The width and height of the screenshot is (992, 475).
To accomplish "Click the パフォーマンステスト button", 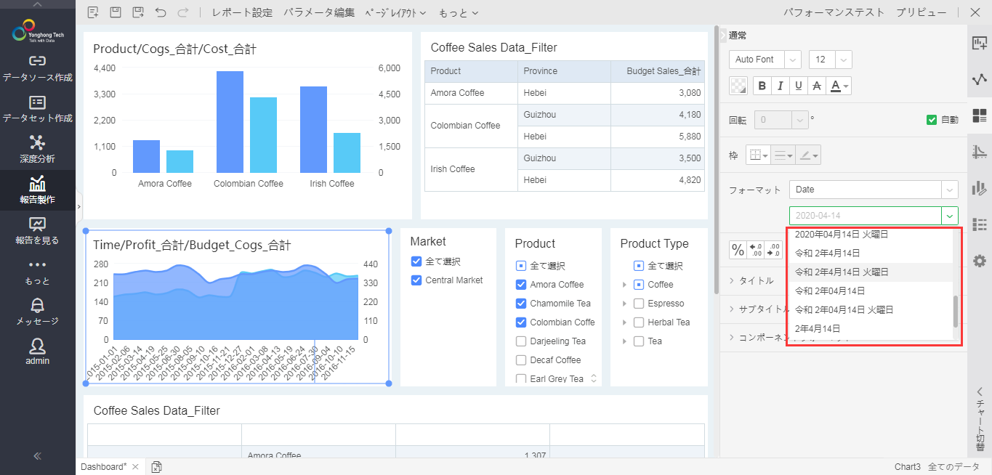I will click(834, 12).
